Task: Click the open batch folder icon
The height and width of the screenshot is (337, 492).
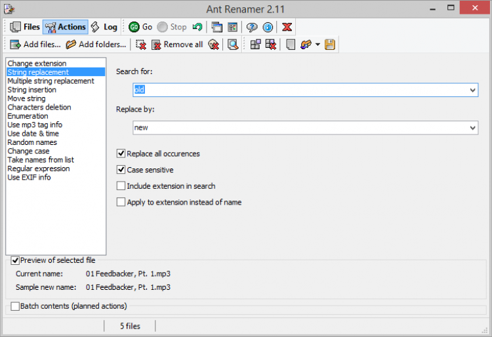Action: 306,45
